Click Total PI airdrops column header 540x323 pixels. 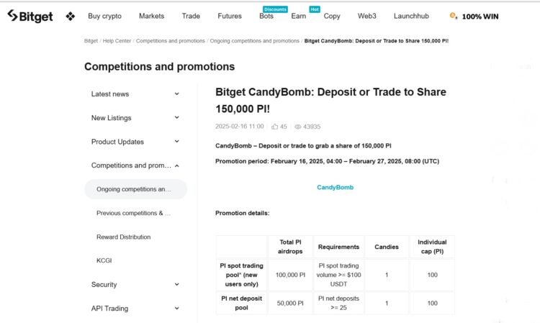(290, 247)
